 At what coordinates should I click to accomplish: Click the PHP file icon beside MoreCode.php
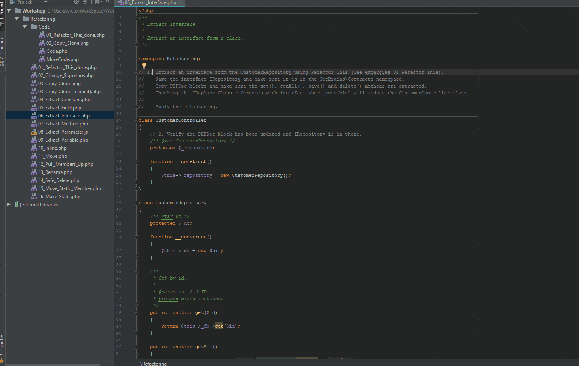(42, 59)
